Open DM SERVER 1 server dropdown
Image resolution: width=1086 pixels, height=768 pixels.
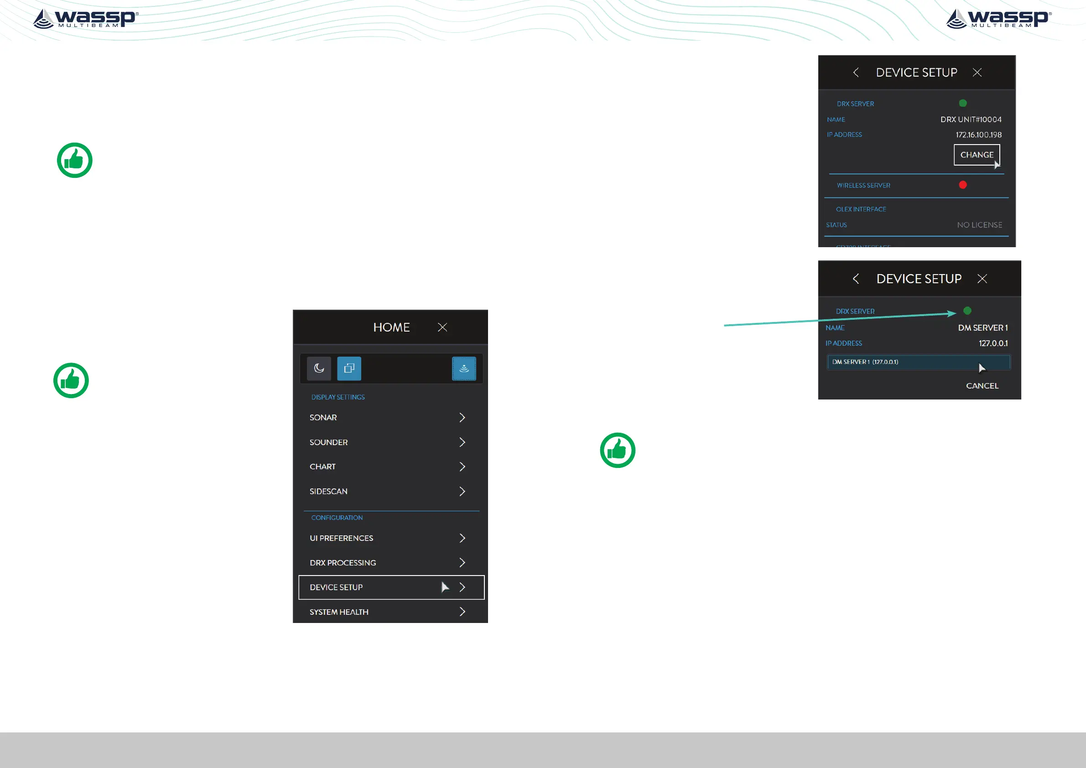tap(918, 362)
